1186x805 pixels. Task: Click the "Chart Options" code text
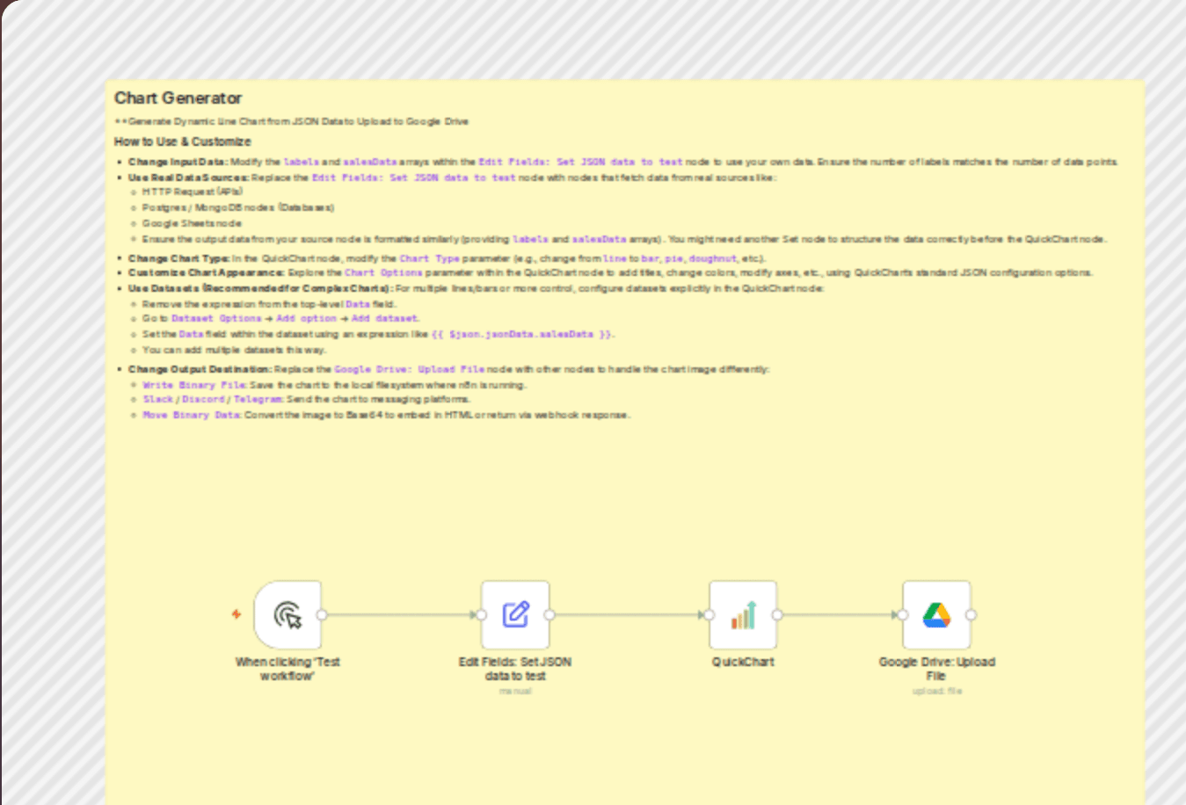point(383,272)
